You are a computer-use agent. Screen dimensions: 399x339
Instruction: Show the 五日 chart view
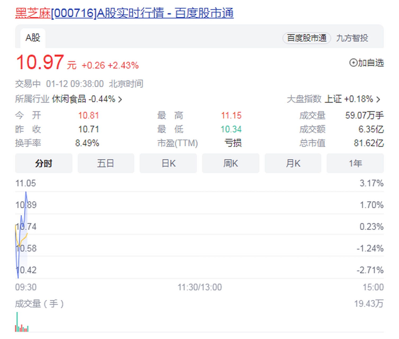tap(106, 163)
